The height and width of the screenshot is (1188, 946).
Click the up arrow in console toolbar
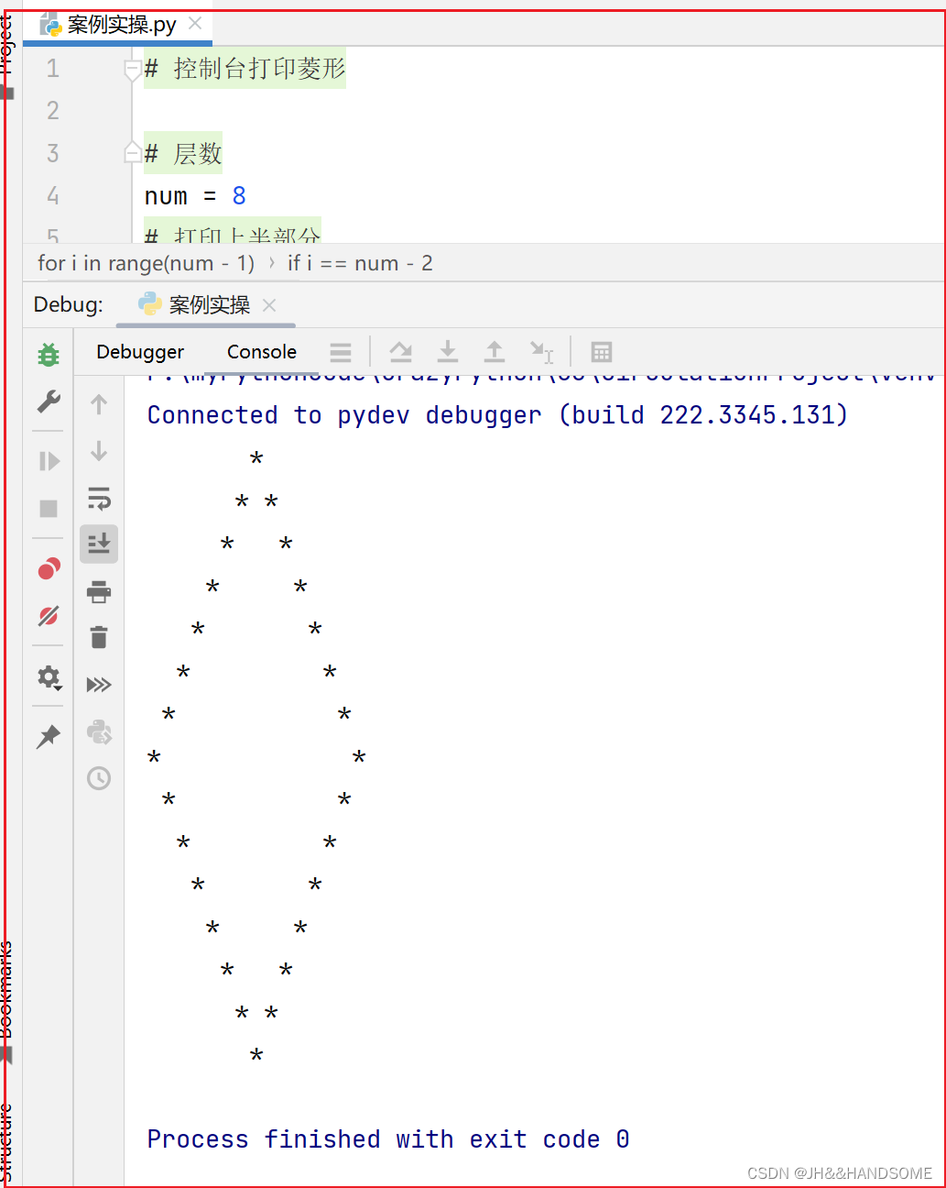tap(99, 404)
